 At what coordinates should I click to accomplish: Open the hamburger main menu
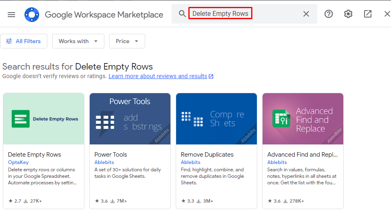[x=11, y=15]
